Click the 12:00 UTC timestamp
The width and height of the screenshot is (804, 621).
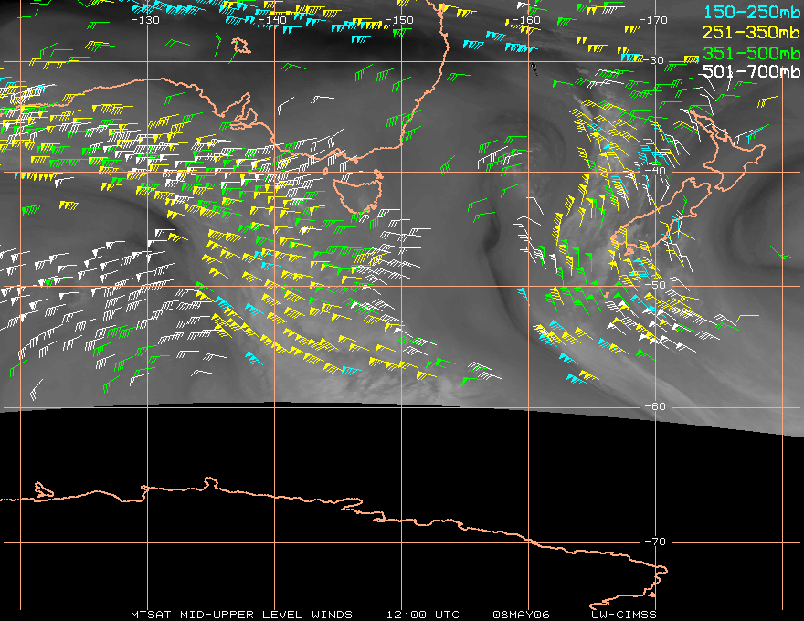(x=422, y=615)
